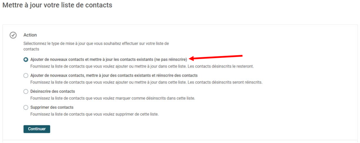Viewport: 360px width, 143px height.
Task: Click description 'que vous voulez supprimer de cette liste'
Action: [120, 114]
